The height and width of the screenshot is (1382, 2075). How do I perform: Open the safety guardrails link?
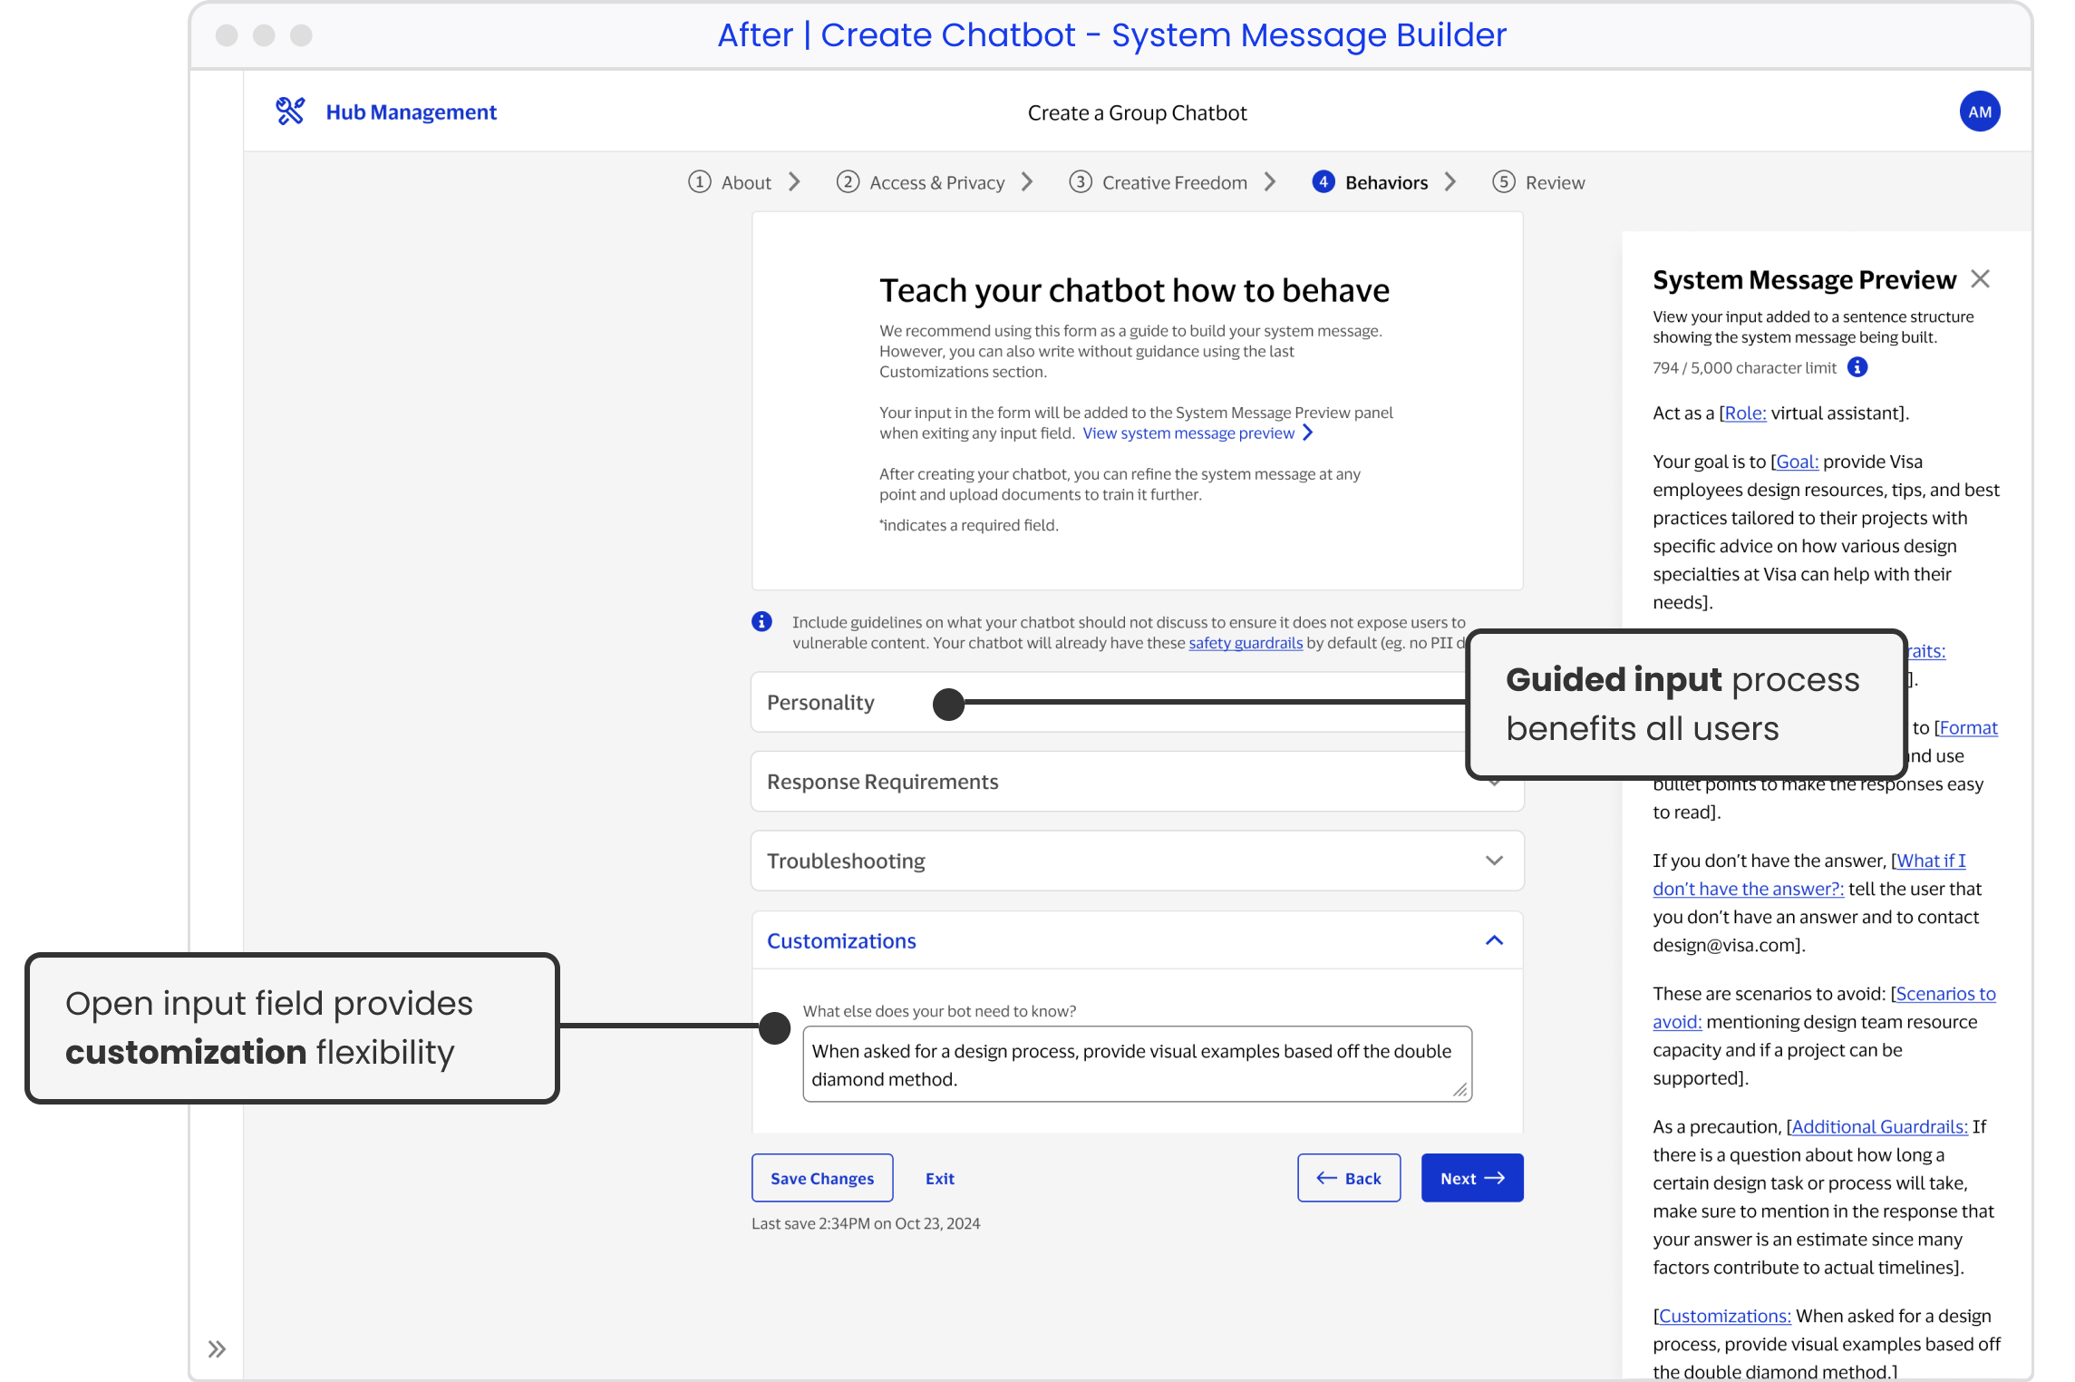tap(1245, 642)
